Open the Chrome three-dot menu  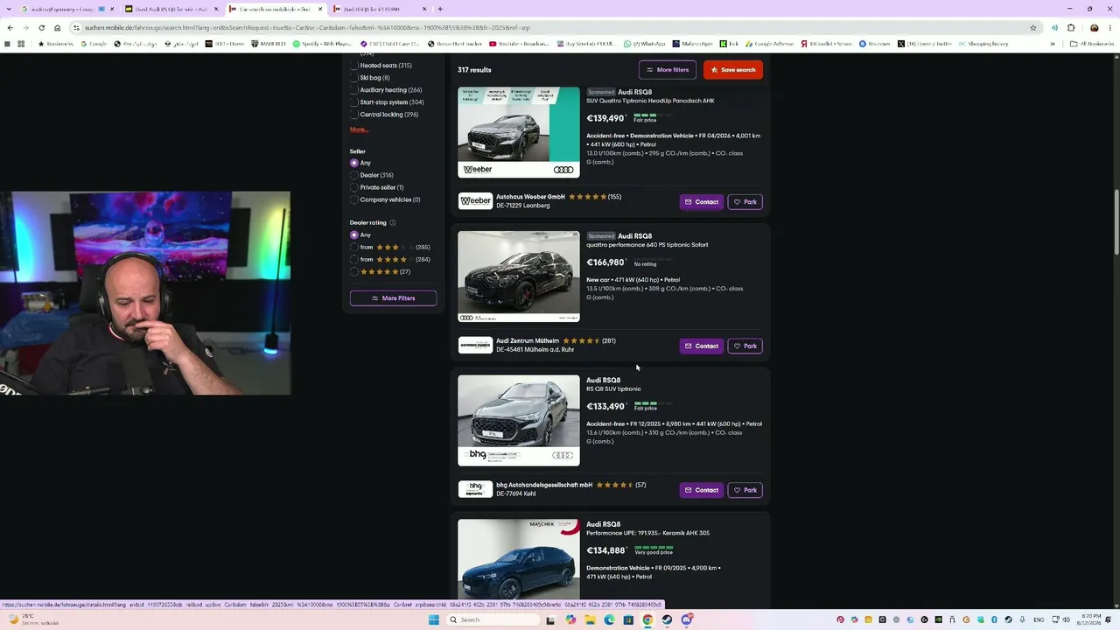[x=1111, y=27]
